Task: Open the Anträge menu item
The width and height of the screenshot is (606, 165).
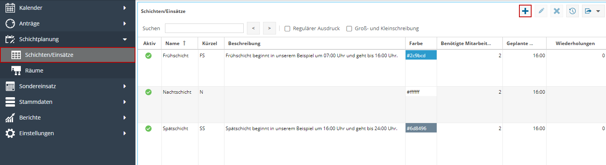Action: pos(68,24)
